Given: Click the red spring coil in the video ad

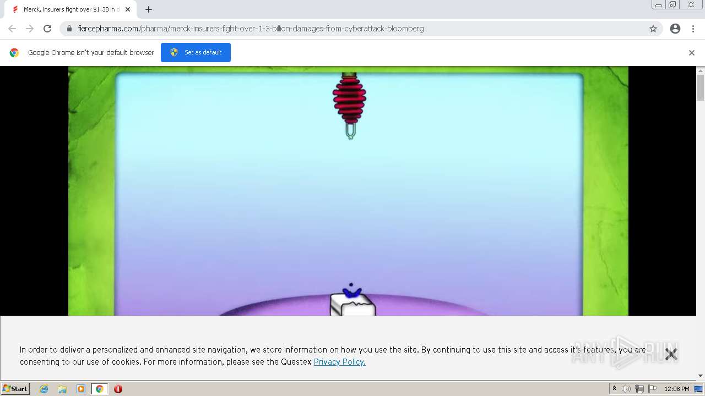Looking at the screenshot, I should [x=349, y=99].
